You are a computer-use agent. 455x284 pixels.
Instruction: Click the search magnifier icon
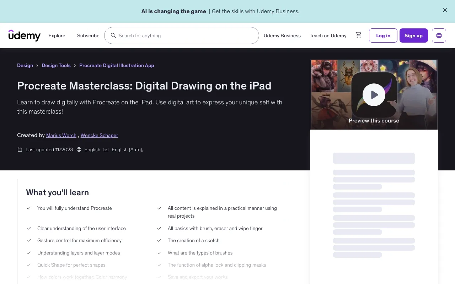pos(113,35)
